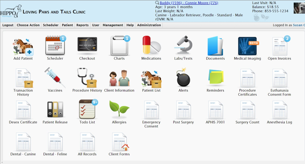Open Patient Release binders icon
Image resolution: width=305 pixels, height=164 pixels.
(55, 109)
